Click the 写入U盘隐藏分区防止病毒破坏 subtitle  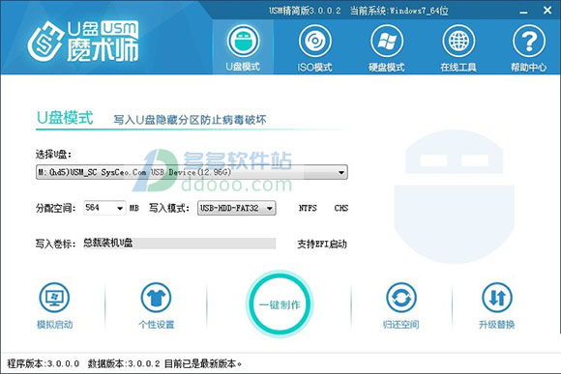(x=190, y=120)
